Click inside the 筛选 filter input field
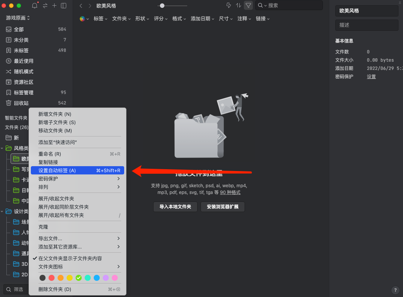Viewport: 403px width, 297px height. coord(18,289)
